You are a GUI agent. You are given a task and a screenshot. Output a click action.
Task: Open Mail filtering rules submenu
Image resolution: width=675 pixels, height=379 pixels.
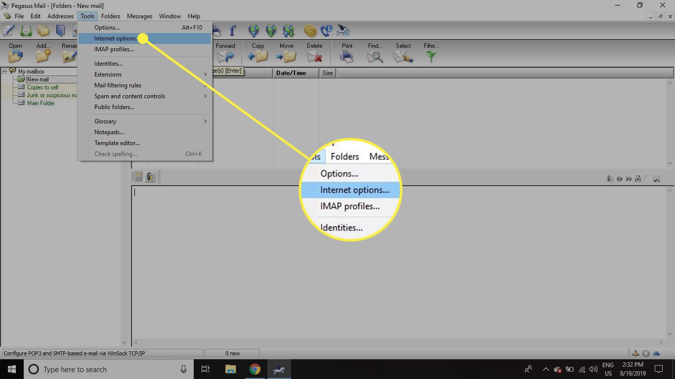tap(145, 85)
